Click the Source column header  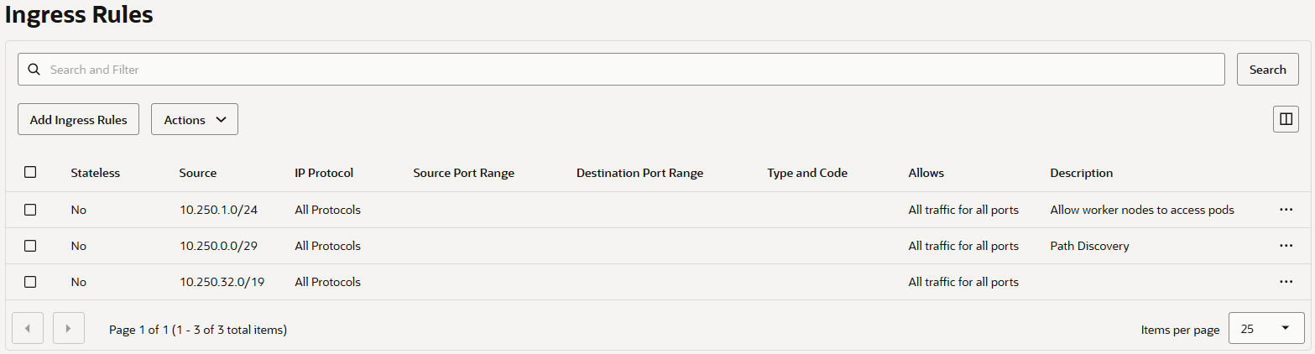197,173
